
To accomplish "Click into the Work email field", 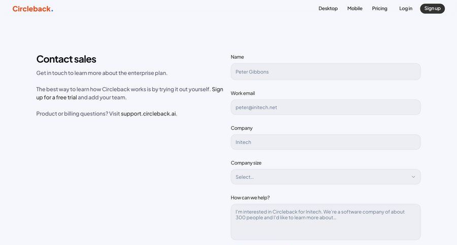I will (325, 107).
